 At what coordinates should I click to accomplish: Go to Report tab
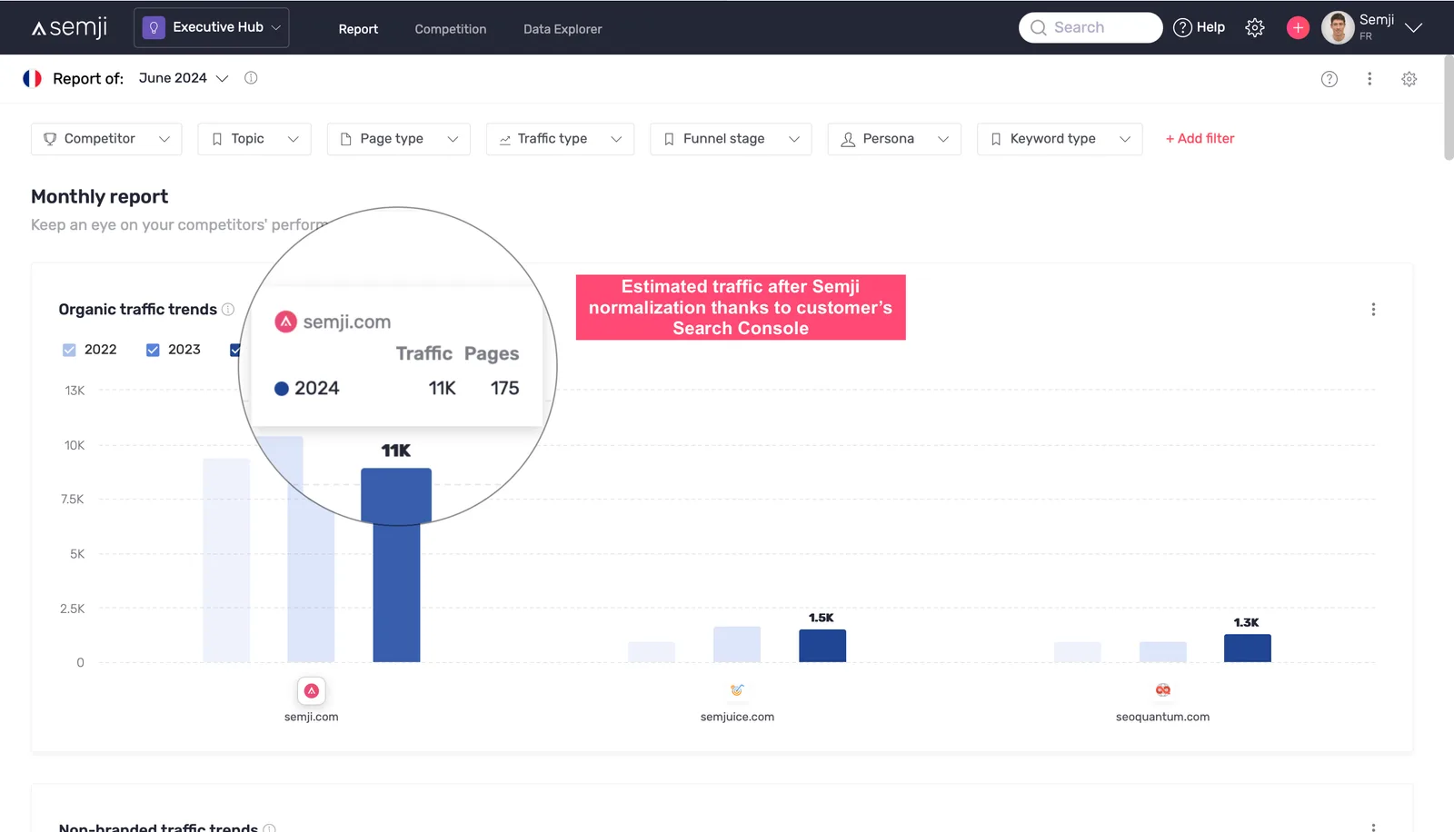358,29
